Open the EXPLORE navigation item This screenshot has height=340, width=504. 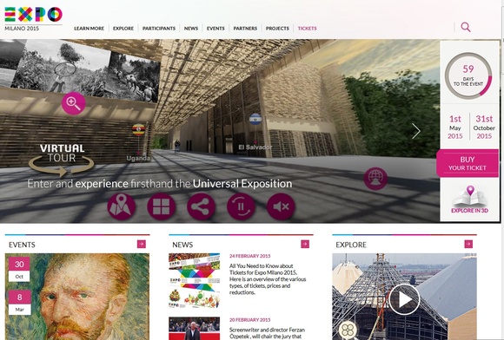tap(123, 29)
